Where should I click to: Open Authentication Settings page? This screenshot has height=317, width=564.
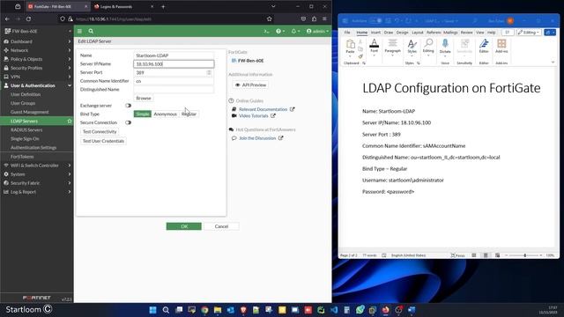[33, 147]
